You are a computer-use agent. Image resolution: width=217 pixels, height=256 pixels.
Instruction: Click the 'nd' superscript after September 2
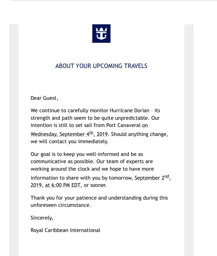coord(167,176)
